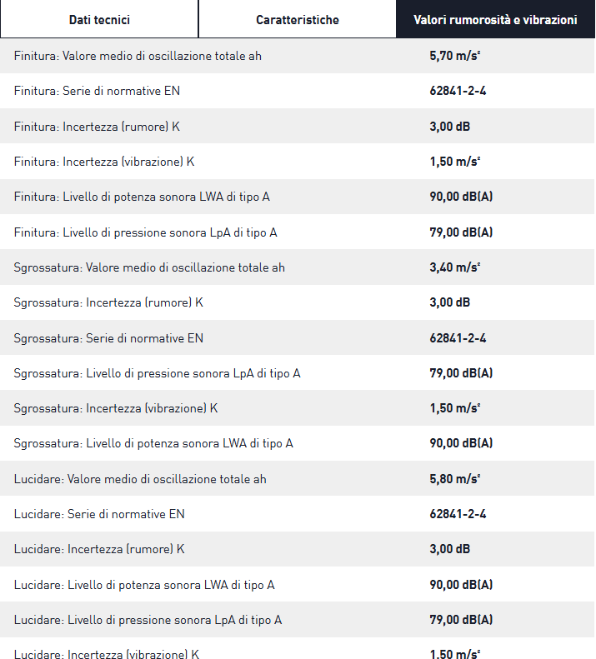Select Finitura: Serie di normative EN label
This screenshot has width=596, height=659.
point(97,91)
